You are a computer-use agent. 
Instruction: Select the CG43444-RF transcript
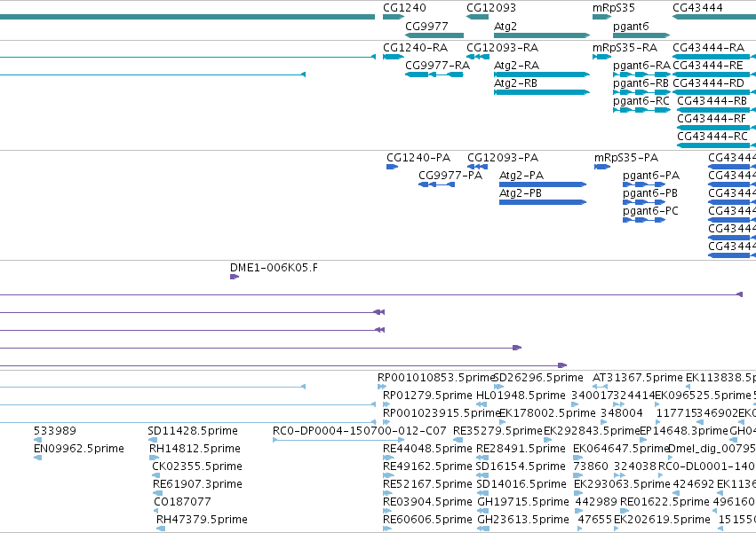pos(716,128)
